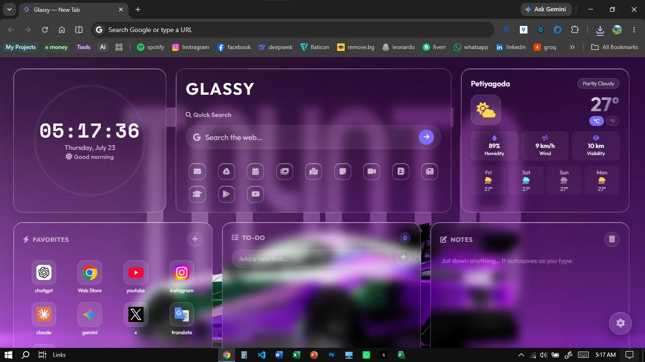645x362 pixels.
Task: Open the YouTube quick link below search
Action: click(x=255, y=194)
